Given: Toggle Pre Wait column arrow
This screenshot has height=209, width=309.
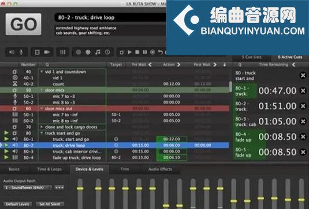Looking at the screenshot, I should pos(150,64).
